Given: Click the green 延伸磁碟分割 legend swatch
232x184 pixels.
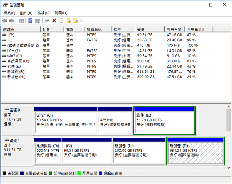Looking at the screenshot, I should coord(51,173).
